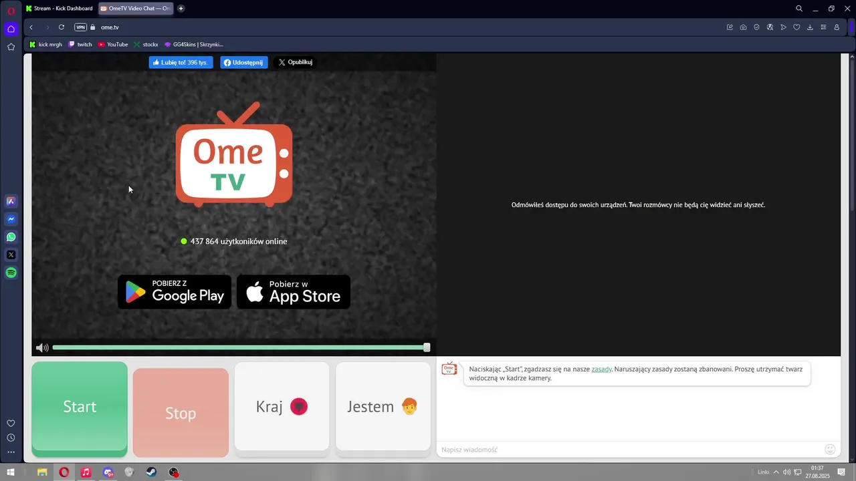Click the App Store download badge
Screen dimensions: 856x481
point(294,292)
